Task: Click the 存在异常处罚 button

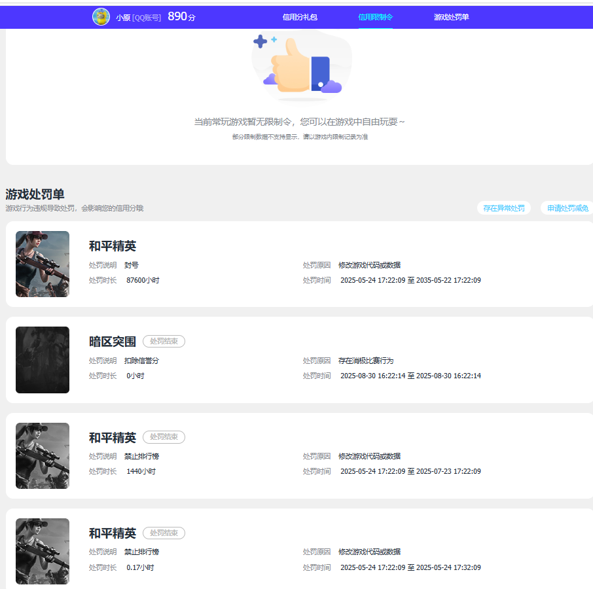Action: click(503, 208)
